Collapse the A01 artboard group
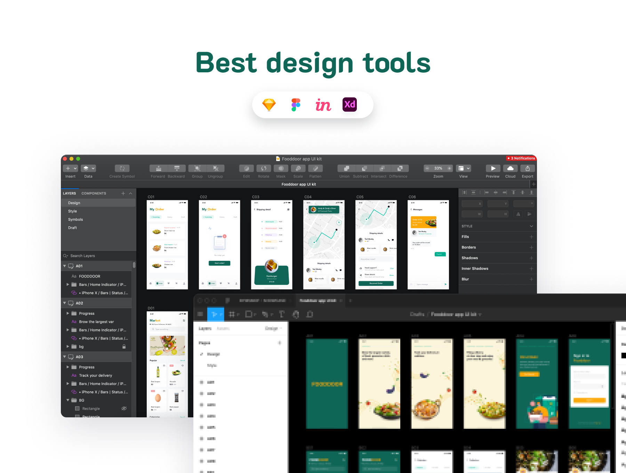The image size is (626, 473). pos(64,266)
